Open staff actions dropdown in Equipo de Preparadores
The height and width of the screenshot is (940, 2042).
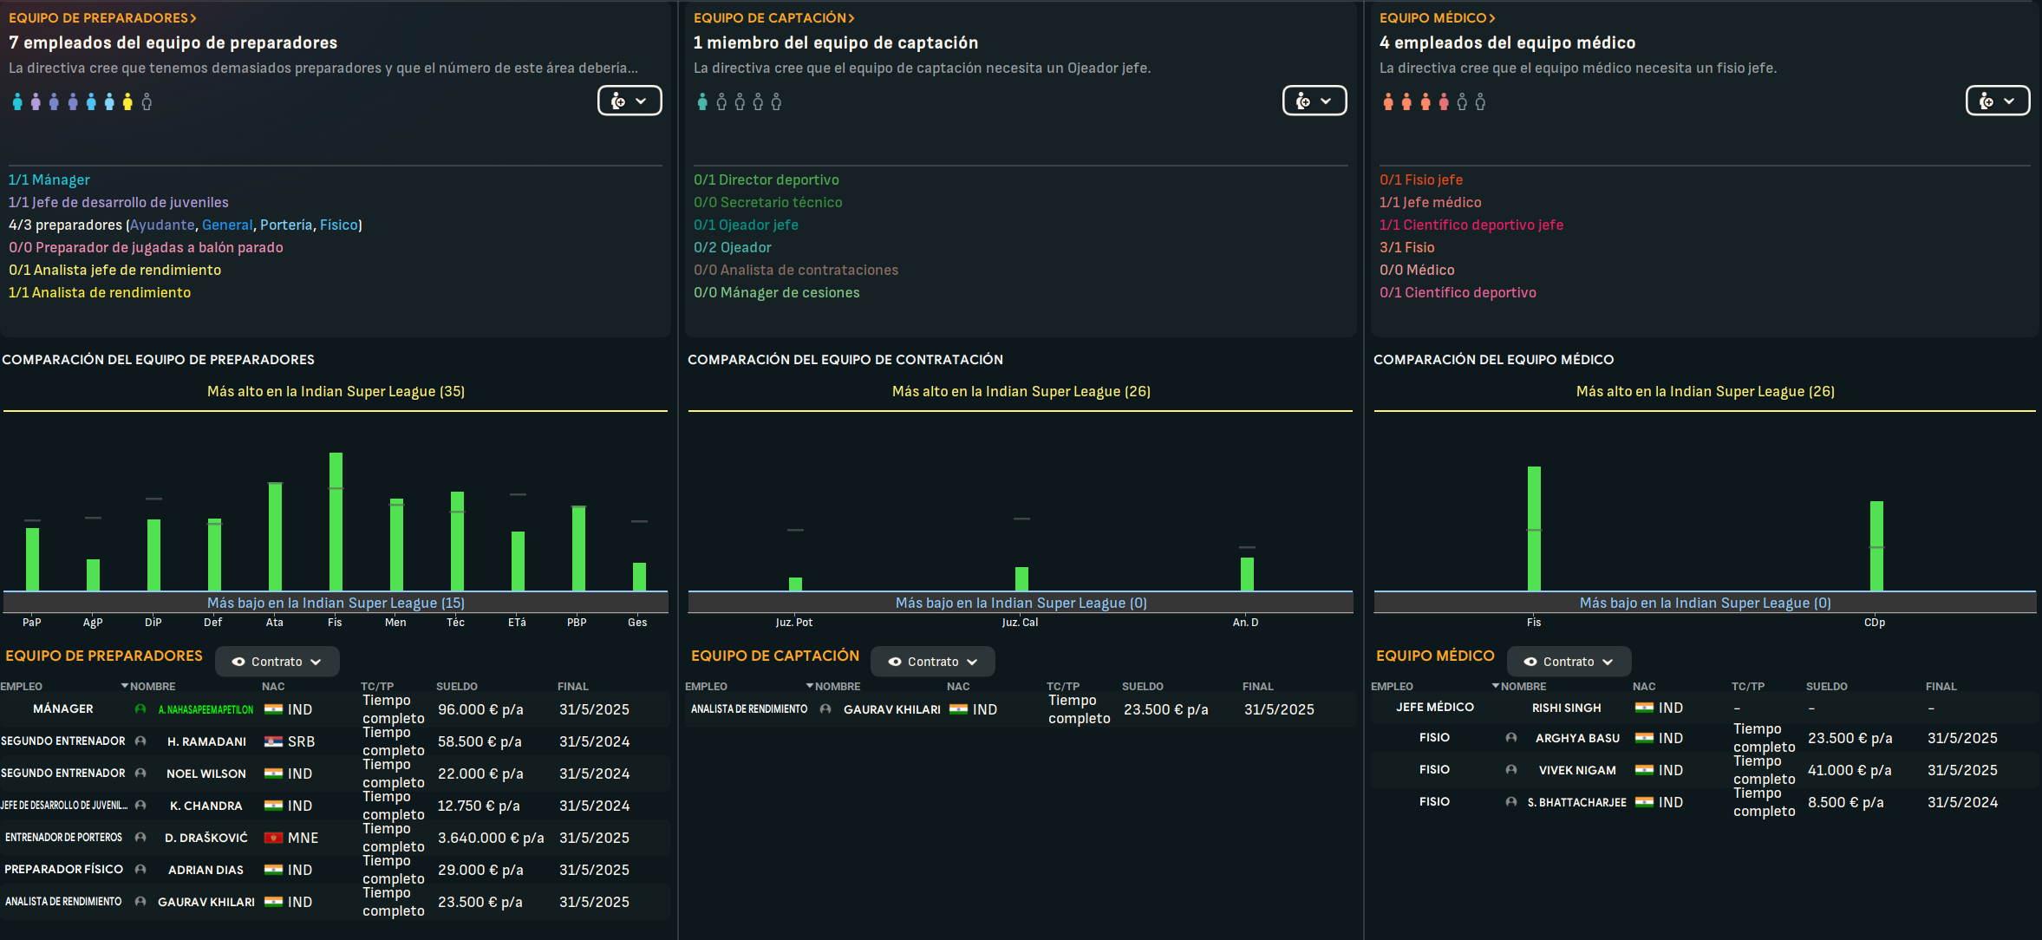[x=630, y=101]
